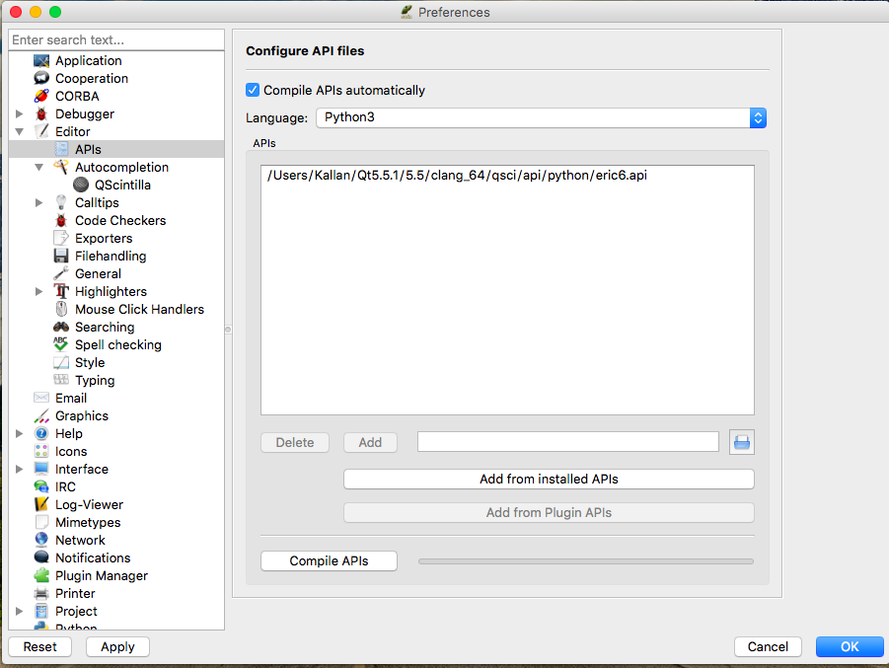Click the Spell checking icon
Image resolution: width=889 pixels, height=668 pixels.
coord(61,345)
